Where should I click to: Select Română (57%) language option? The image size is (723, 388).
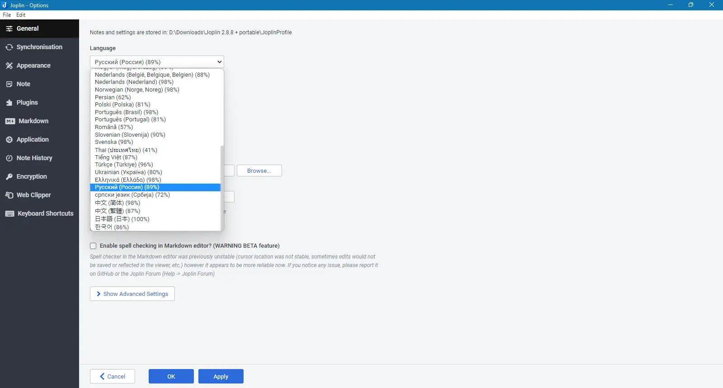click(155, 127)
